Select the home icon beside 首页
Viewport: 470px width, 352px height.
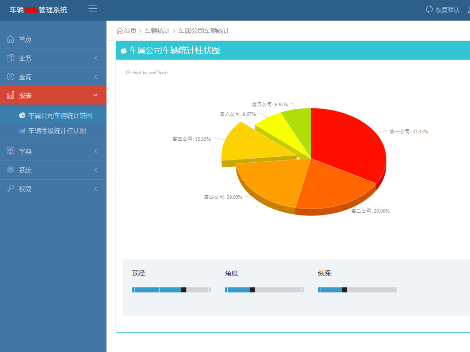coord(11,39)
